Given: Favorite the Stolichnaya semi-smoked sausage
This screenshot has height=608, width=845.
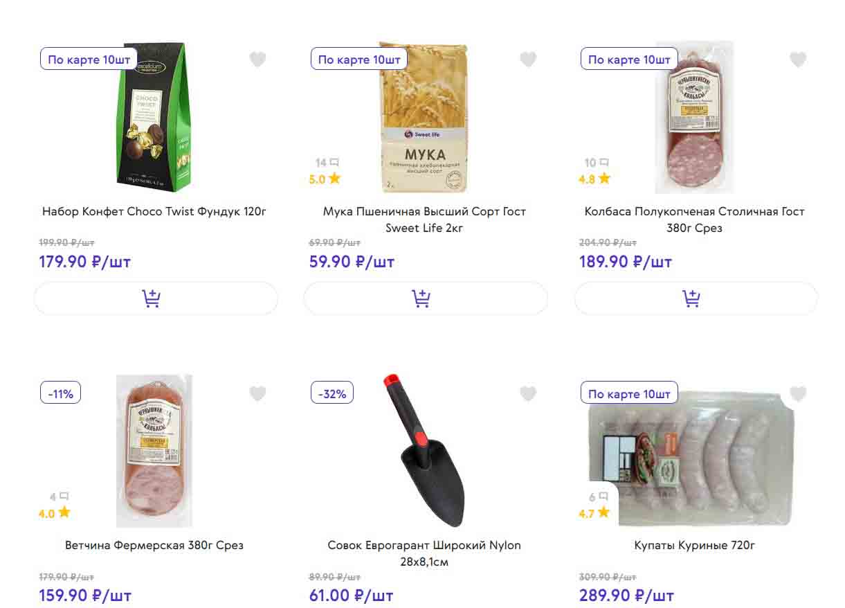Looking at the screenshot, I should [x=798, y=60].
